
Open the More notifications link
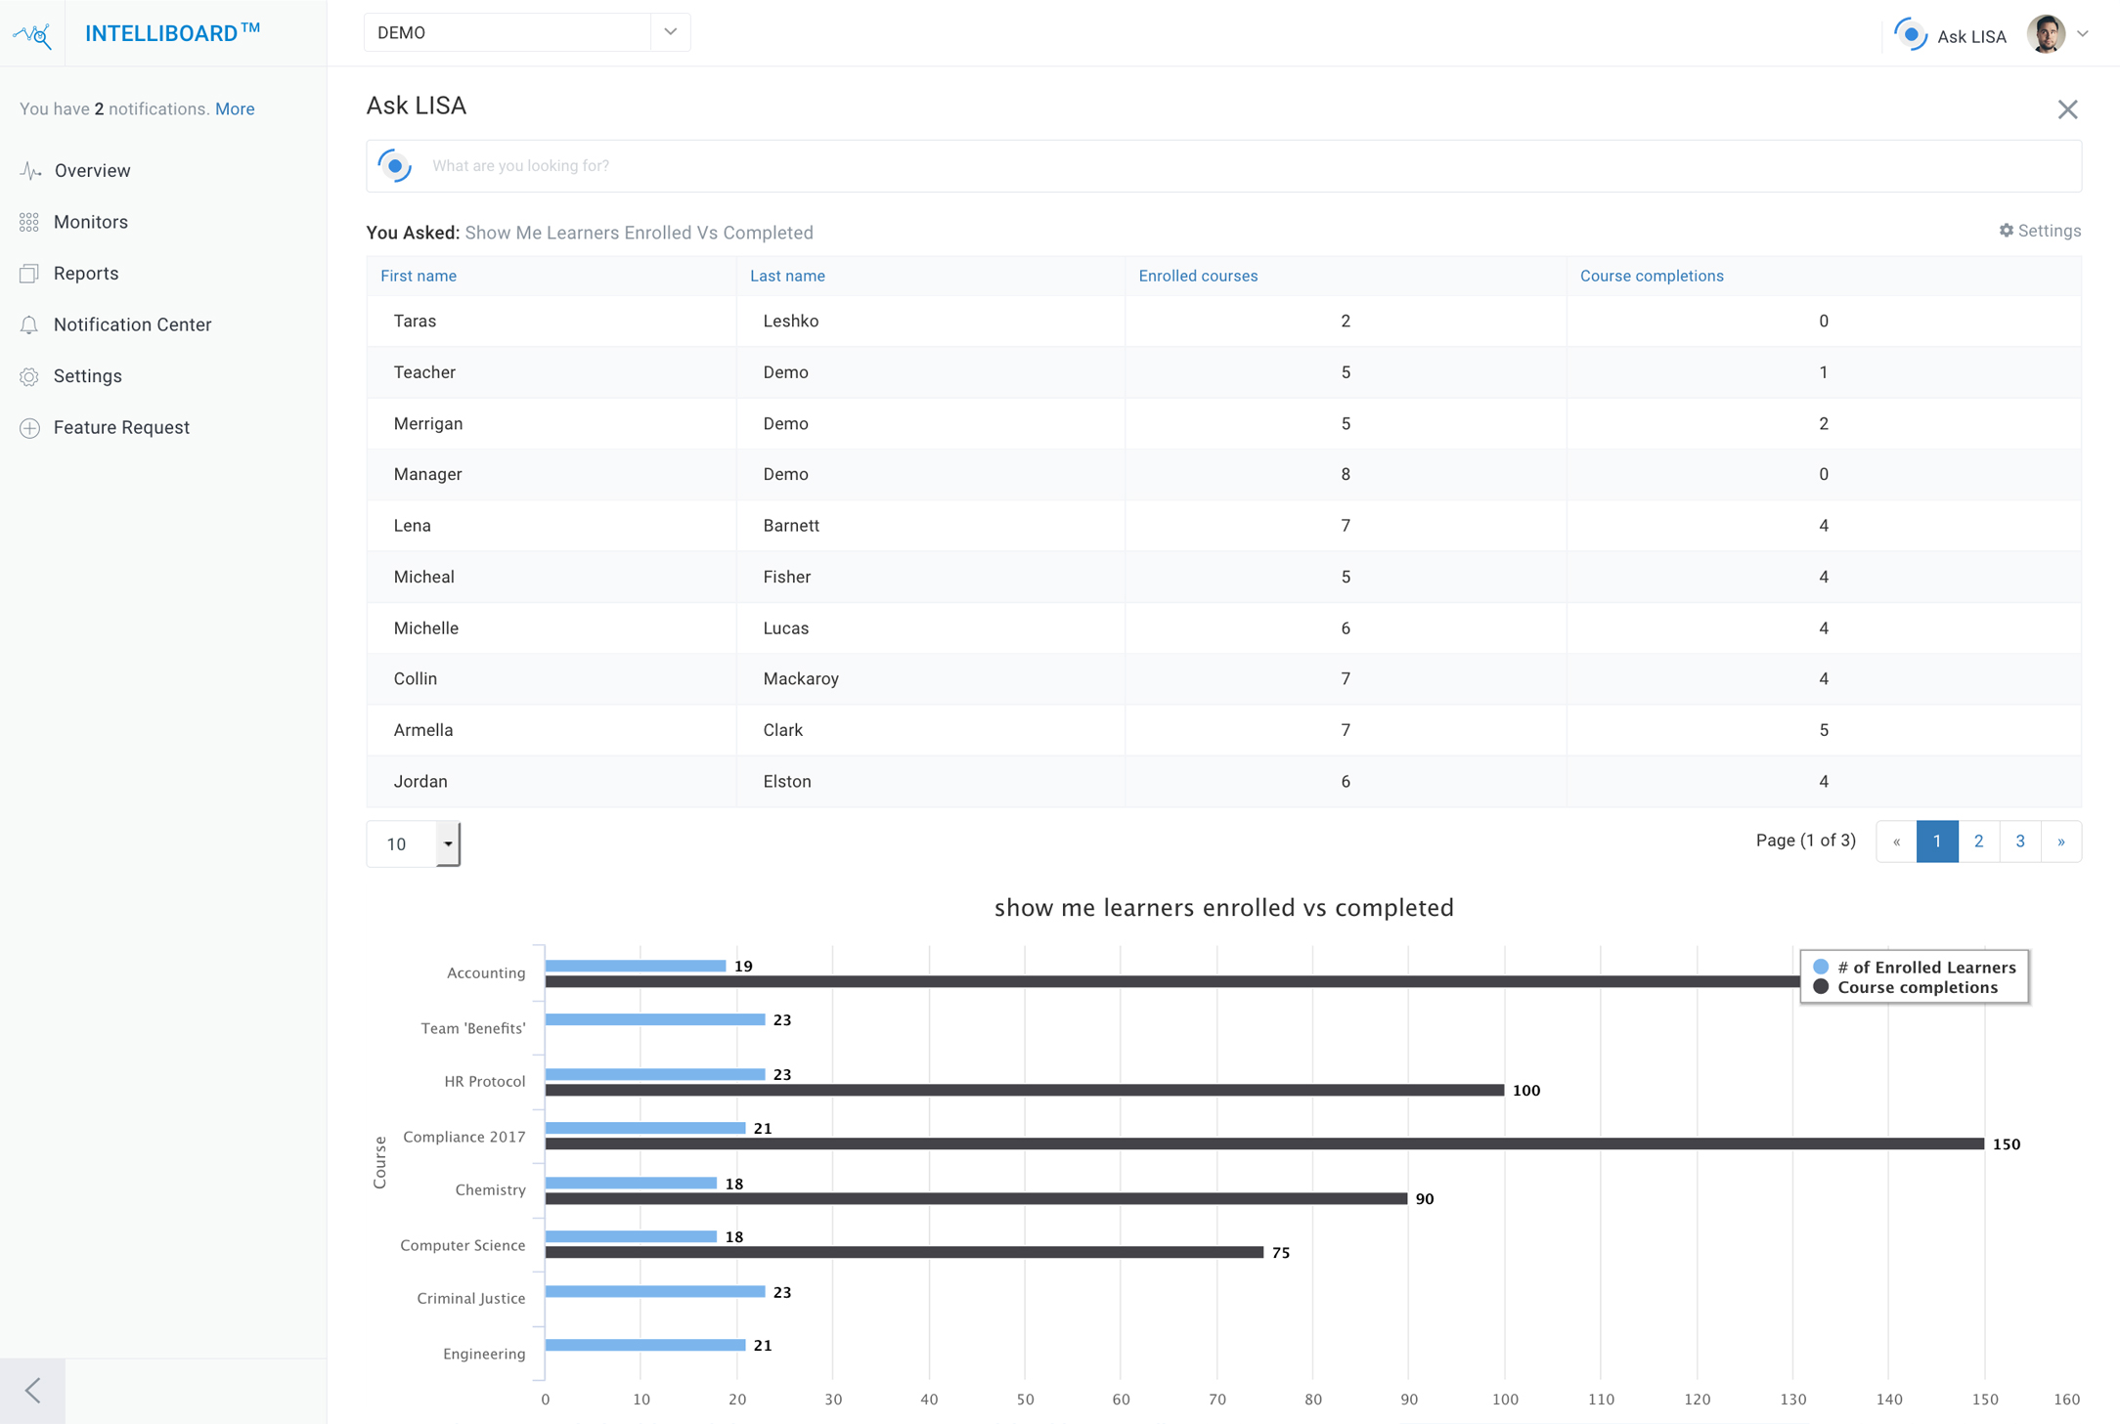tap(235, 108)
